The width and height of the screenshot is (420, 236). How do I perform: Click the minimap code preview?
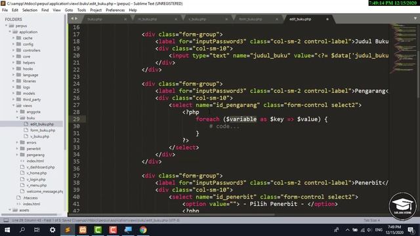point(403,48)
